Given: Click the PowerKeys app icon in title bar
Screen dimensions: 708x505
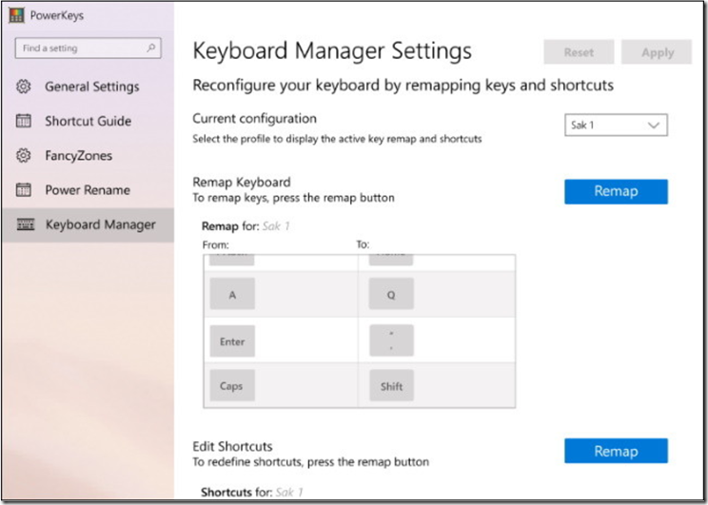Looking at the screenshot, I should pos(16,15).
